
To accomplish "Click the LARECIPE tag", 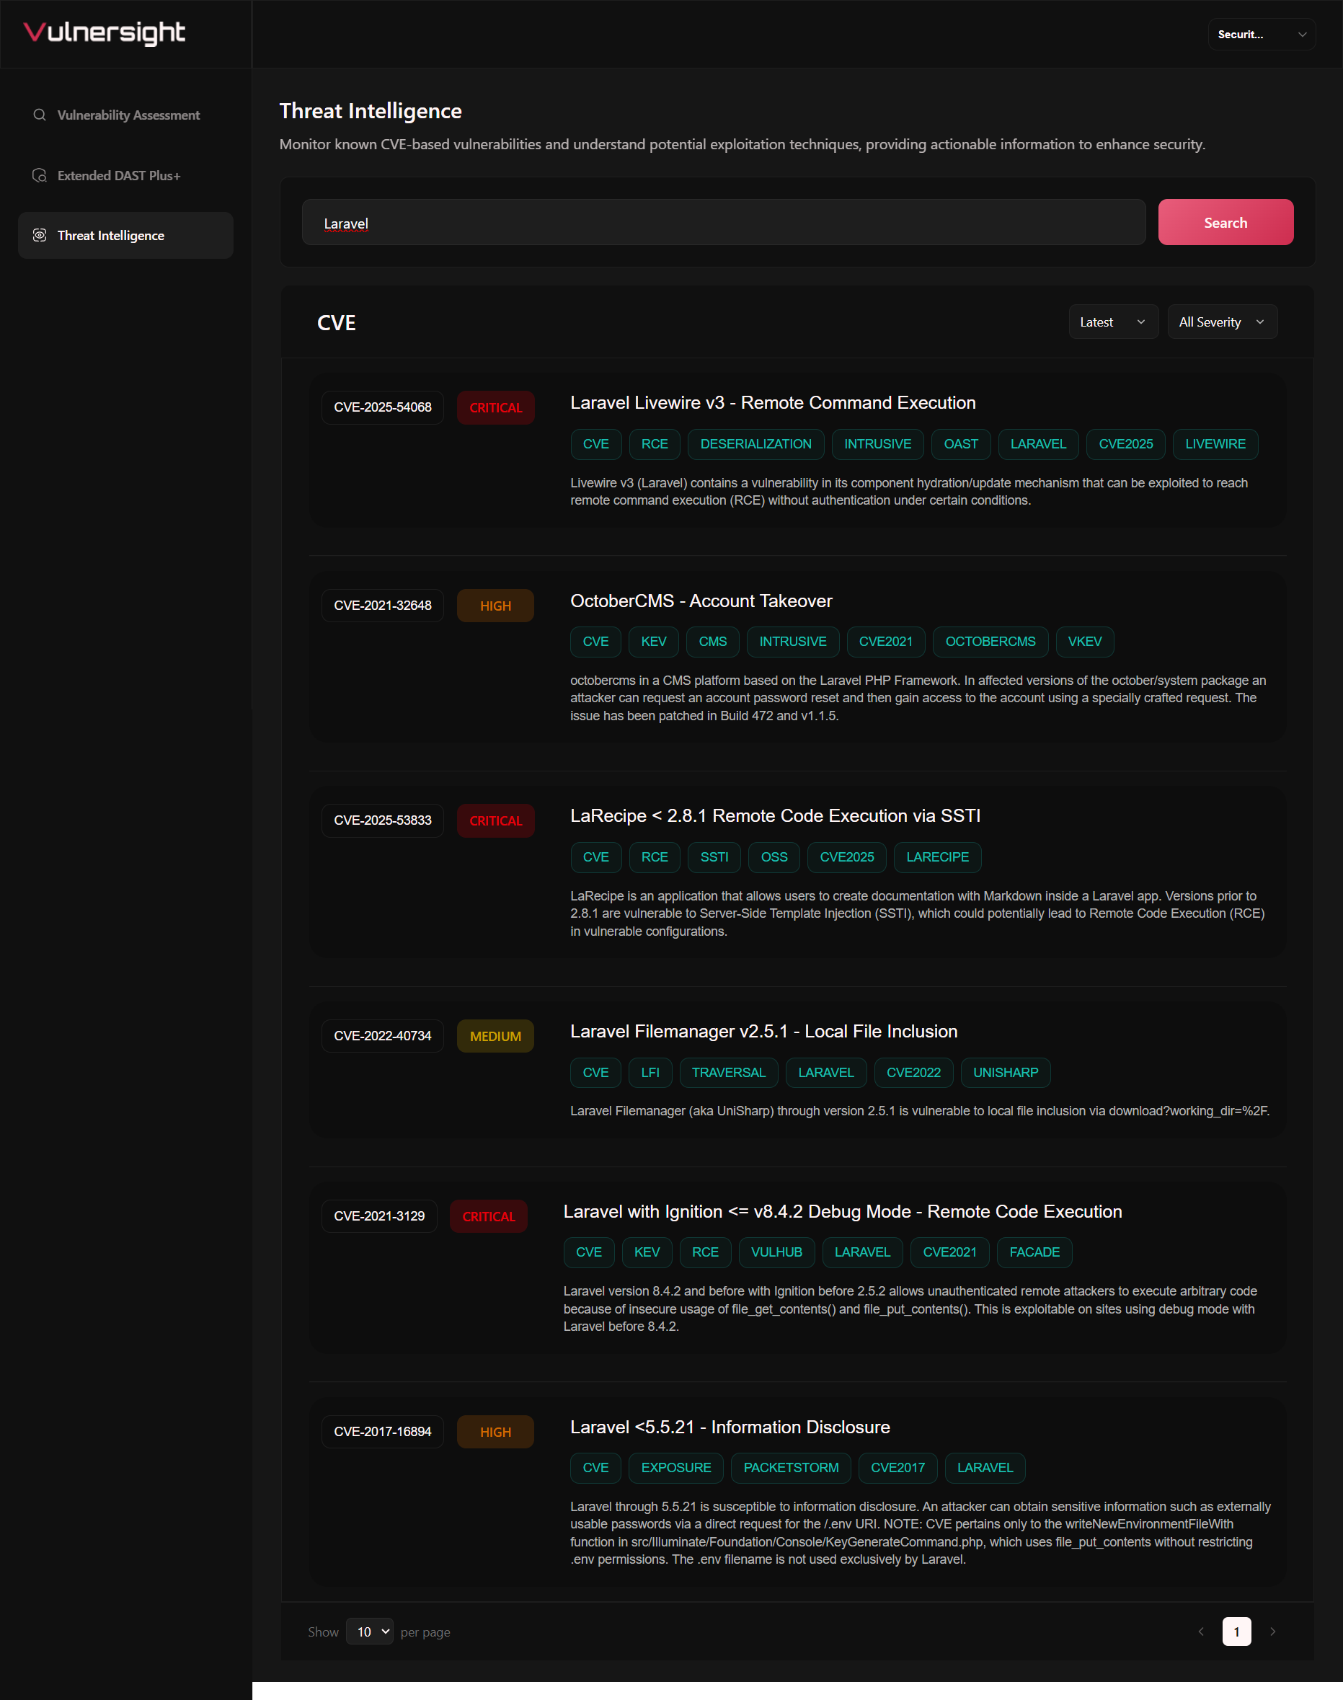I will coord(937,856).
